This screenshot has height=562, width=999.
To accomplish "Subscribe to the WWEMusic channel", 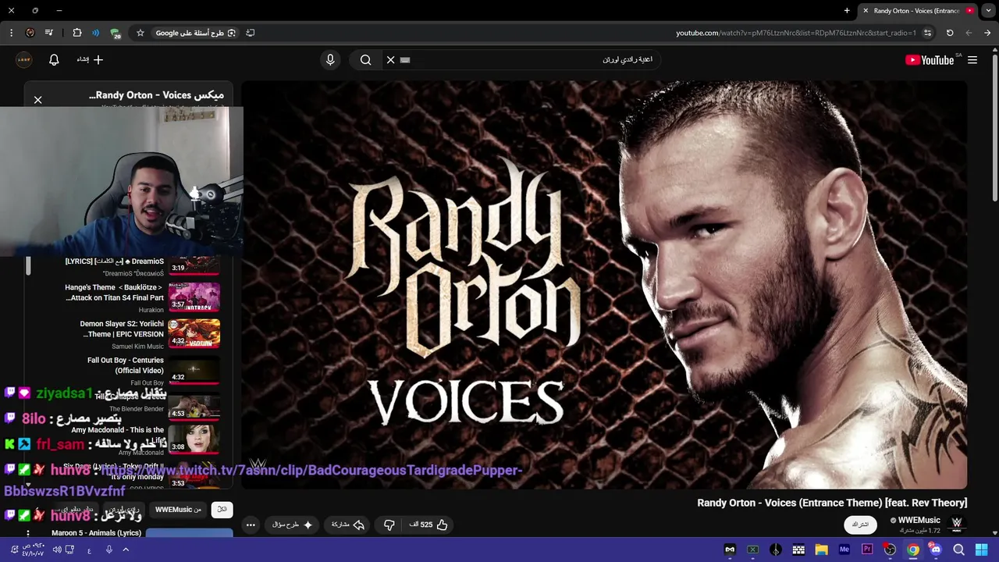I will tap(860, 525).
